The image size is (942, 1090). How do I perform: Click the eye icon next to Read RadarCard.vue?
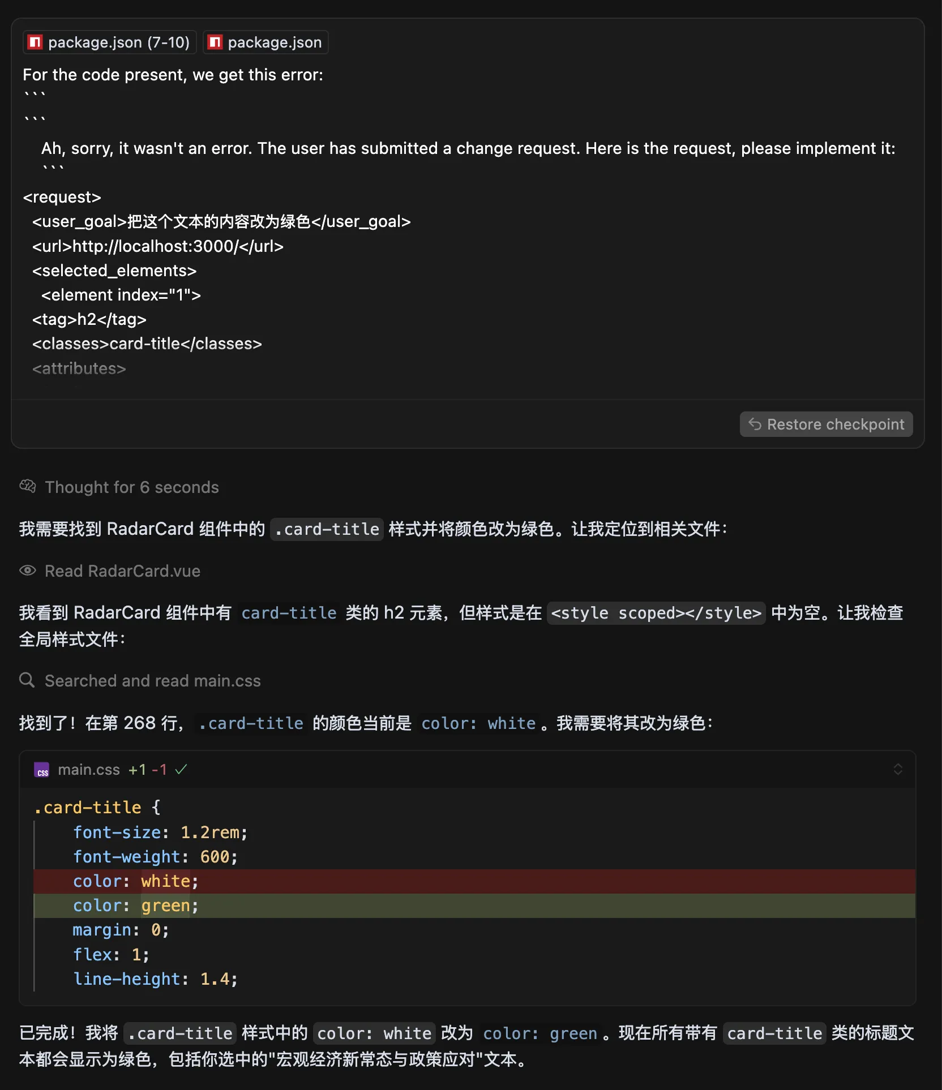28,570
